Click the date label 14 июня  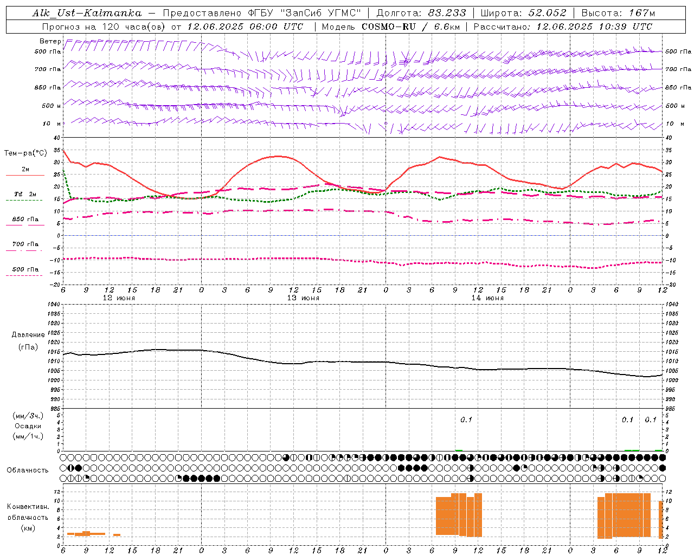[x=487, y=298]
